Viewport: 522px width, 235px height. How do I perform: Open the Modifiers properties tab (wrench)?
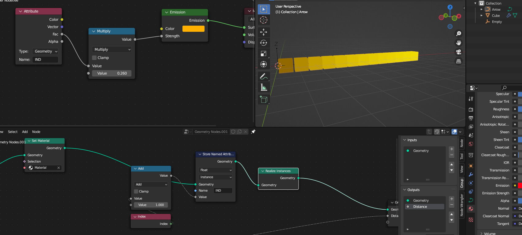[x=471, y=174]
